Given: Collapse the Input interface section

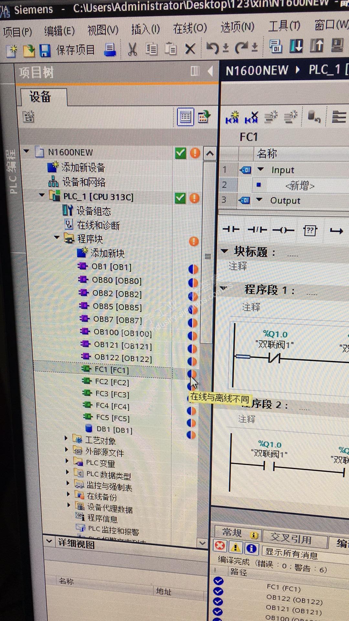Looking at the screenshot, I should (x=260, y=169).
